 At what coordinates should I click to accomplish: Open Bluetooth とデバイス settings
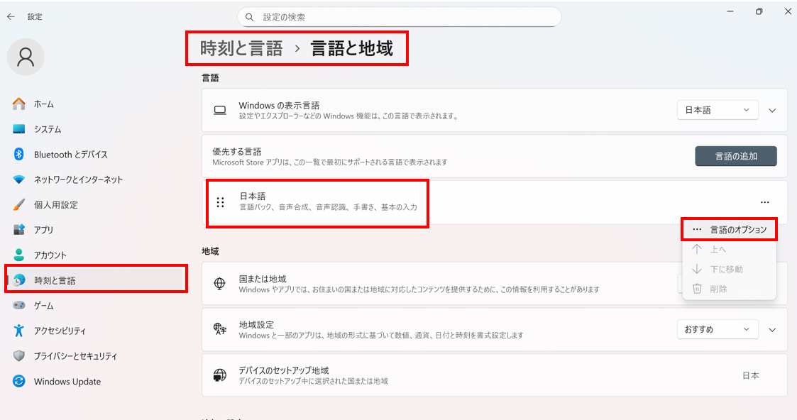pyautogui.click(x=70, y=155)
